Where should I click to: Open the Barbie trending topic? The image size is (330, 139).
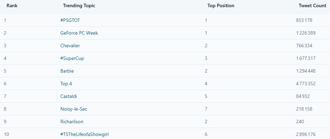(x=67, y=71)
